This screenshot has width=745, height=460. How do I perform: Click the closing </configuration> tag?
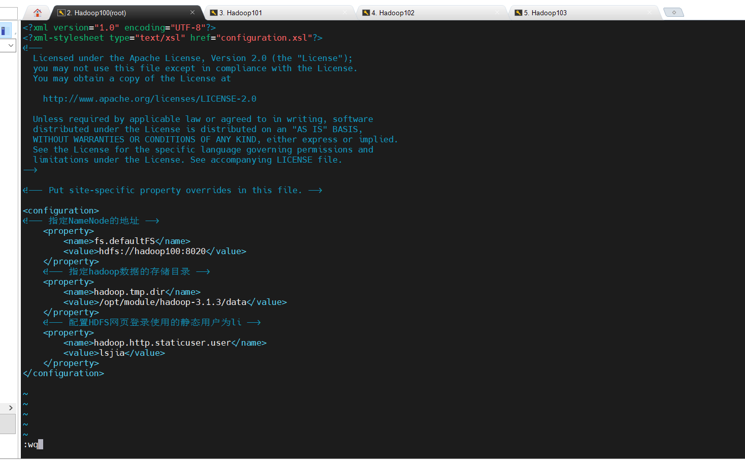coord(63,373)
